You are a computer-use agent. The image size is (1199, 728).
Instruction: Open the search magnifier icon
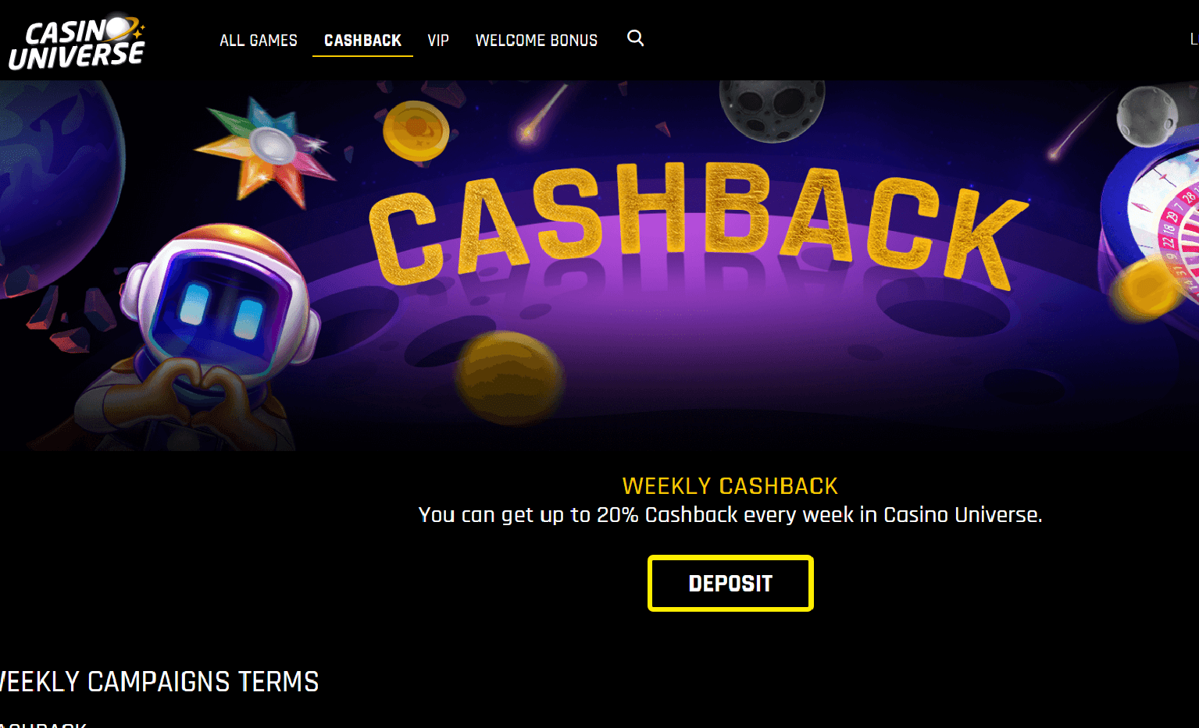[636, 38]
